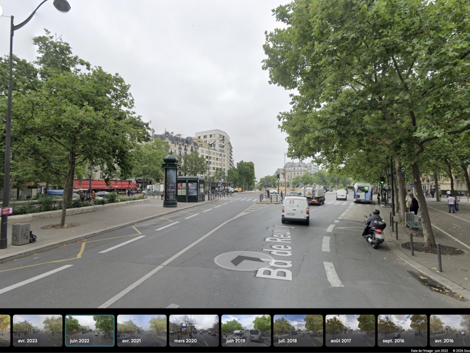
Task: Click the white van in the street scene
Action: click(295, 210)
